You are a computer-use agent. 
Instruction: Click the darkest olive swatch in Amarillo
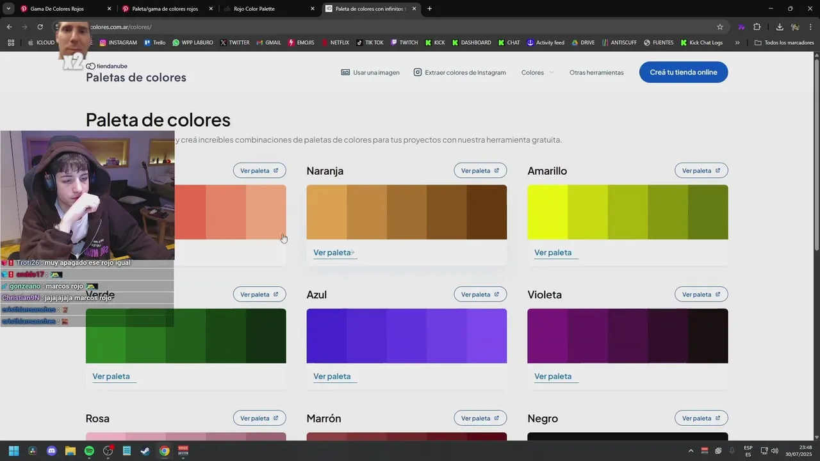point(708,212)
